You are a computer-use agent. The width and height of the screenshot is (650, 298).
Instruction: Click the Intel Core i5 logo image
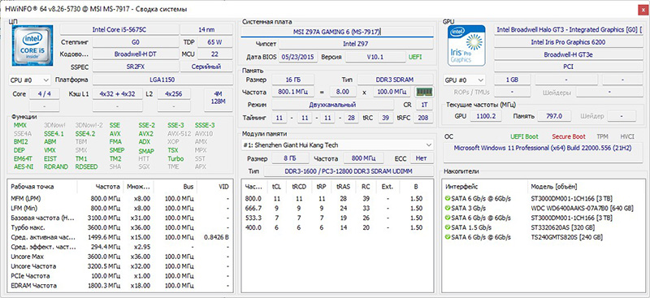(x=32, y=45)
